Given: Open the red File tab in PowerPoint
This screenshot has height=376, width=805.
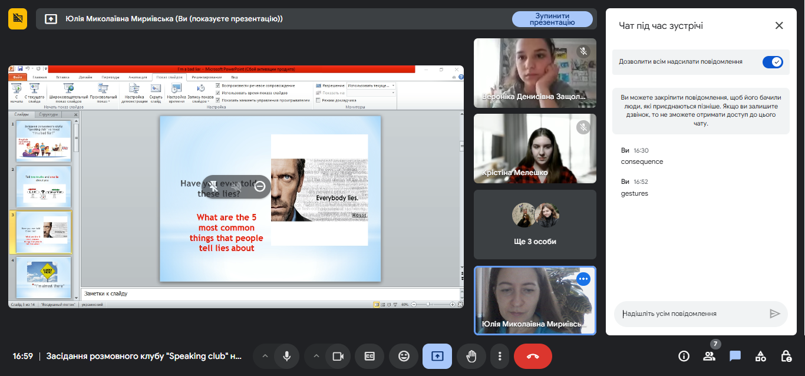Looking at the screenshot, I should click(x=18, y=77).
